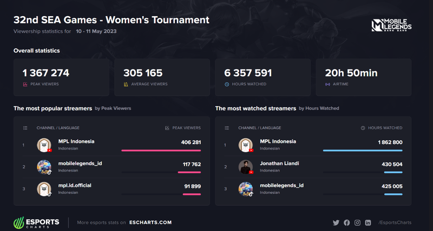Click the blue bar for 1 862 800 hours
Screen dimensions: 433x231
click(x=362, y=151)
